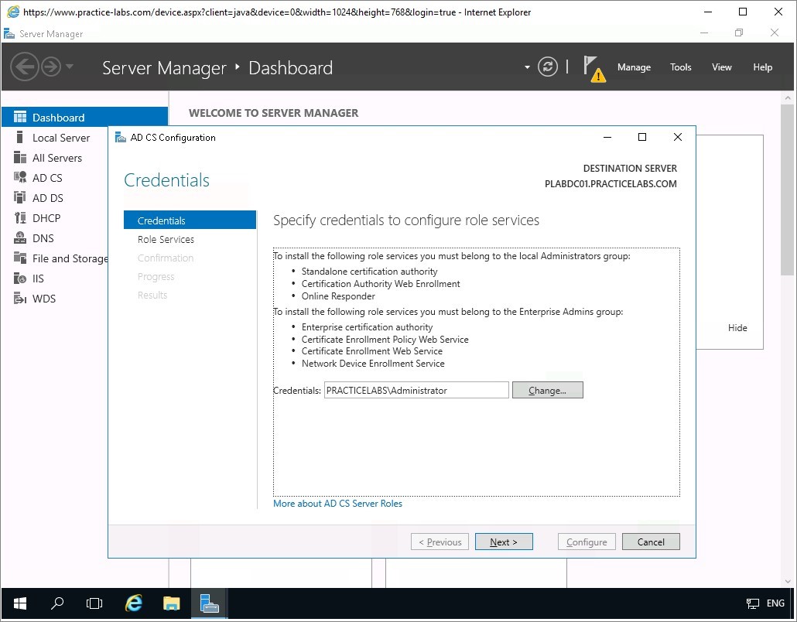Expand the dropdown arrow beside refresh
Image resolution: width=797 pixels, height=622 pixels.
click(527, 67)
